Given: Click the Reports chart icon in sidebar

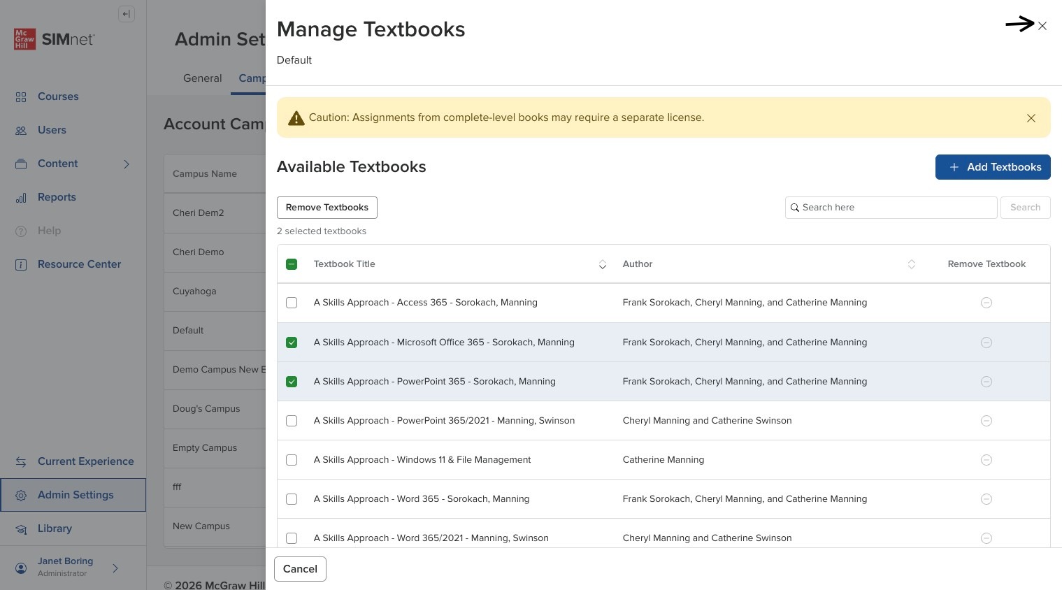Looking at the screenshot, I should pyautogui.click(x=21, y=198).
